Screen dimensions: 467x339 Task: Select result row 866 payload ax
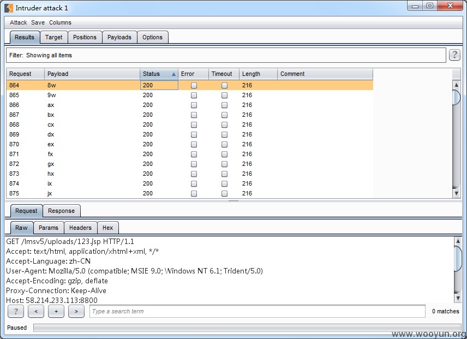pos(190,105)
